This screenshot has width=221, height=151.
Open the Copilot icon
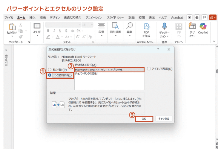203,26
